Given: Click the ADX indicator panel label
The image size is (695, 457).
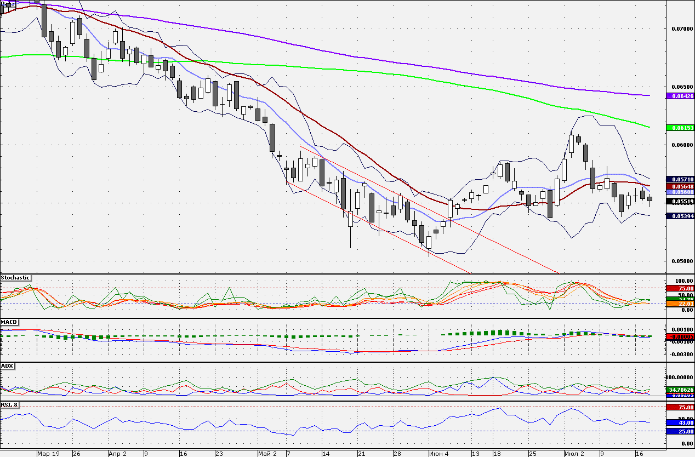Looking at the screenshot, I should pyautogui.click(x=8, y=365).
